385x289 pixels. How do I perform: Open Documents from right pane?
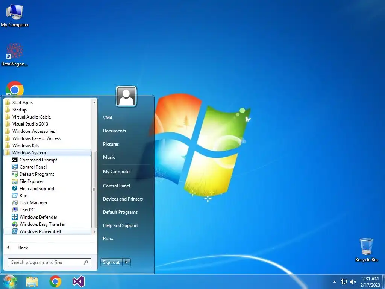[x=114, y=131]
